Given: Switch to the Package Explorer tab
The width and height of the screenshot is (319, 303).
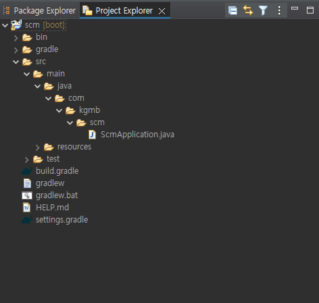Looking at the screenshot, I should coord(39,10).
